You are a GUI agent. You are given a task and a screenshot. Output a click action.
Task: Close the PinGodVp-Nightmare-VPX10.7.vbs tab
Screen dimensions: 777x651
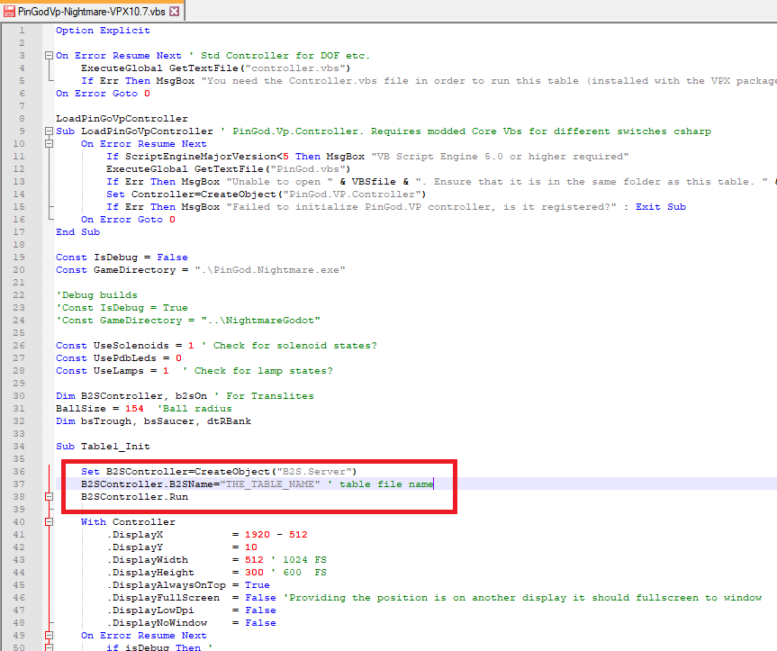(x=175, y=12)
